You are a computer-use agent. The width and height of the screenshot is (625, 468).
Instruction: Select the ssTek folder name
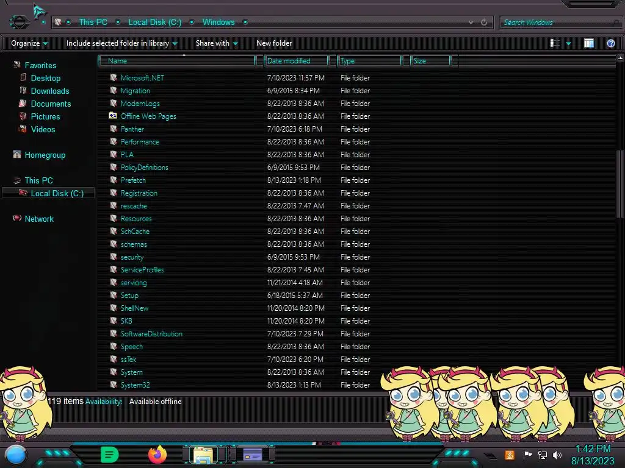point(128,360)
